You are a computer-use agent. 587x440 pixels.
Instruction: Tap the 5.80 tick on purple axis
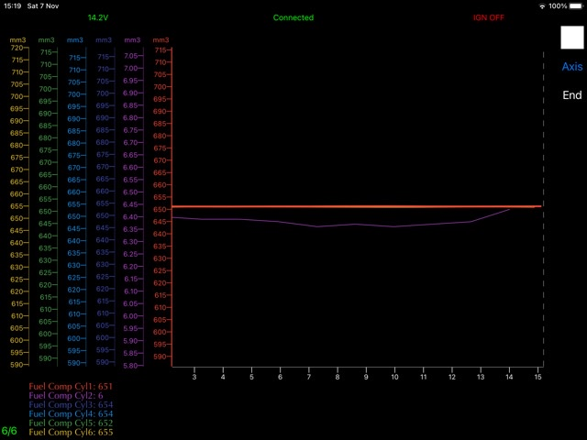pos(131,366)
